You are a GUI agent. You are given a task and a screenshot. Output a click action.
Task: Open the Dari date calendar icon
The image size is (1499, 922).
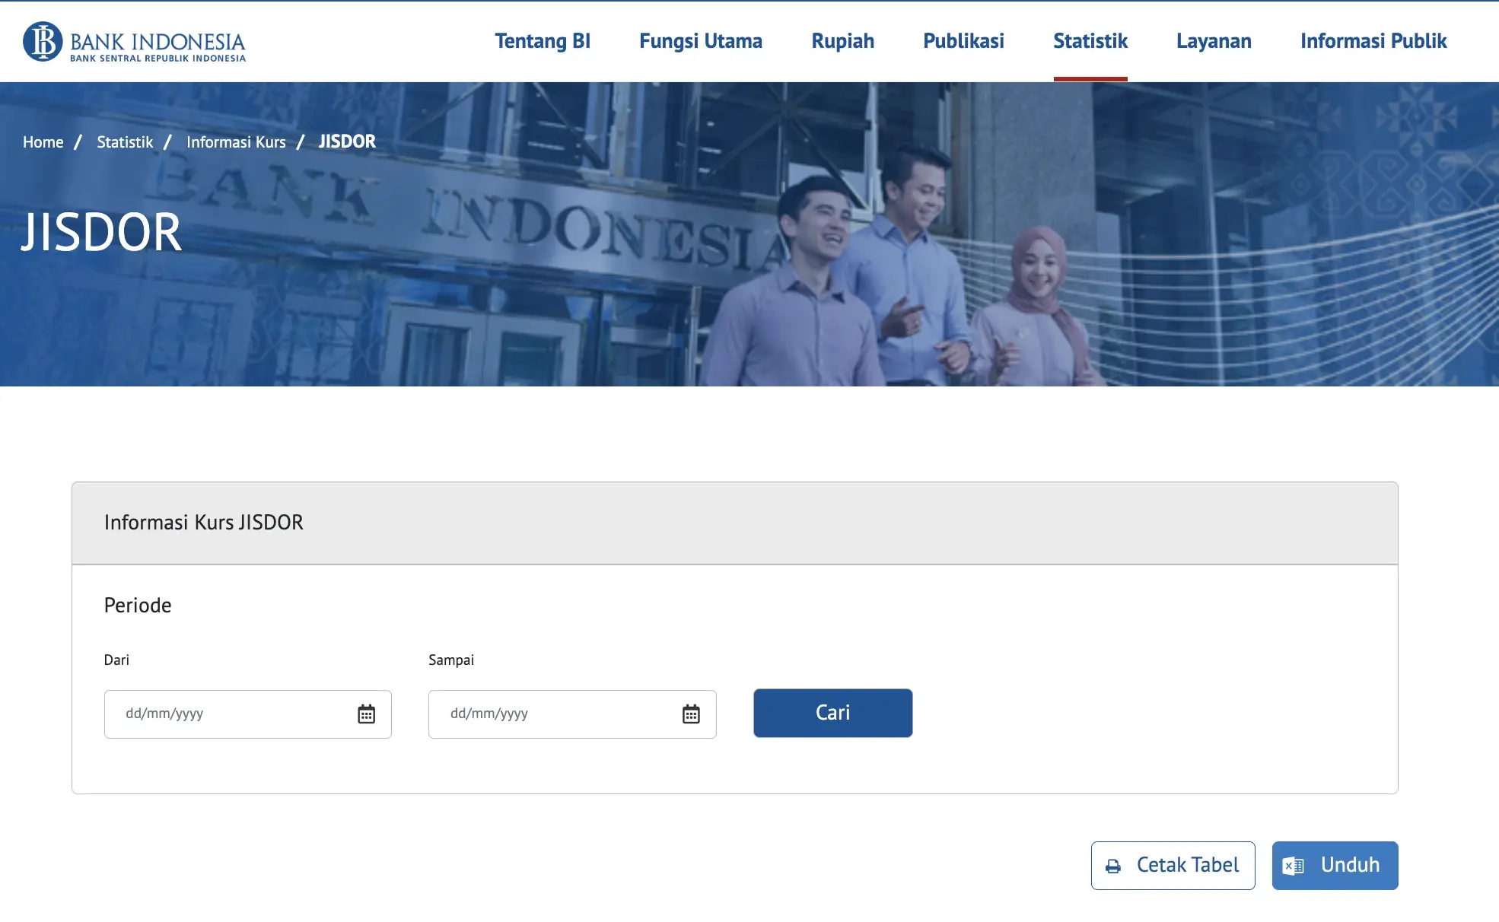point(366,714)
